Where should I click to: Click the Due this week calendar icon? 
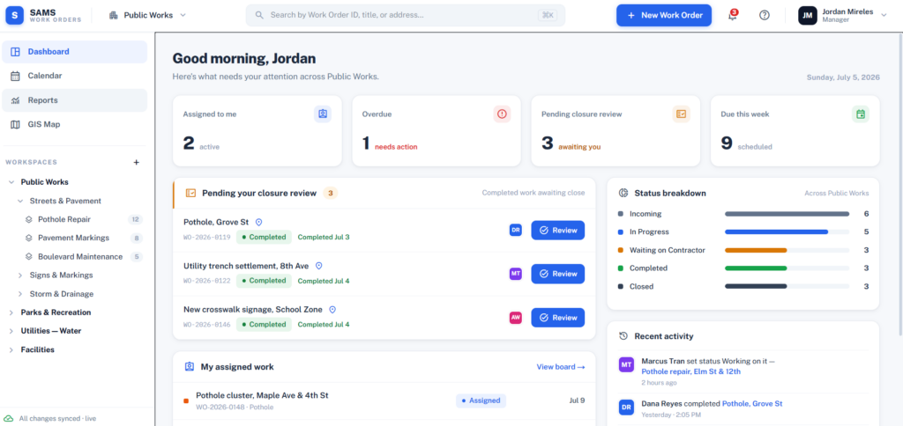(x=861, y=114)
